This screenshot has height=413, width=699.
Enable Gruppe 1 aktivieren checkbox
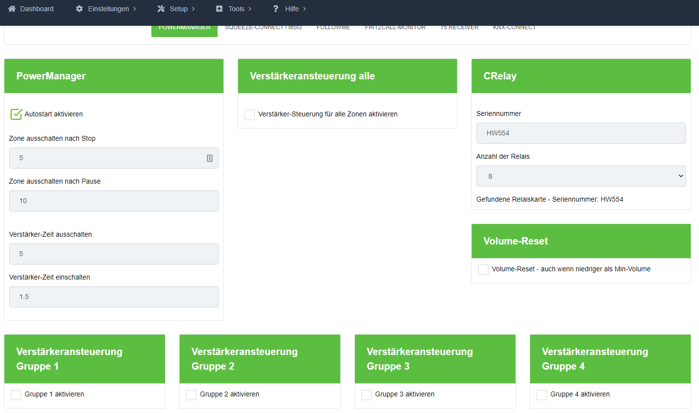tap(16, 395)
